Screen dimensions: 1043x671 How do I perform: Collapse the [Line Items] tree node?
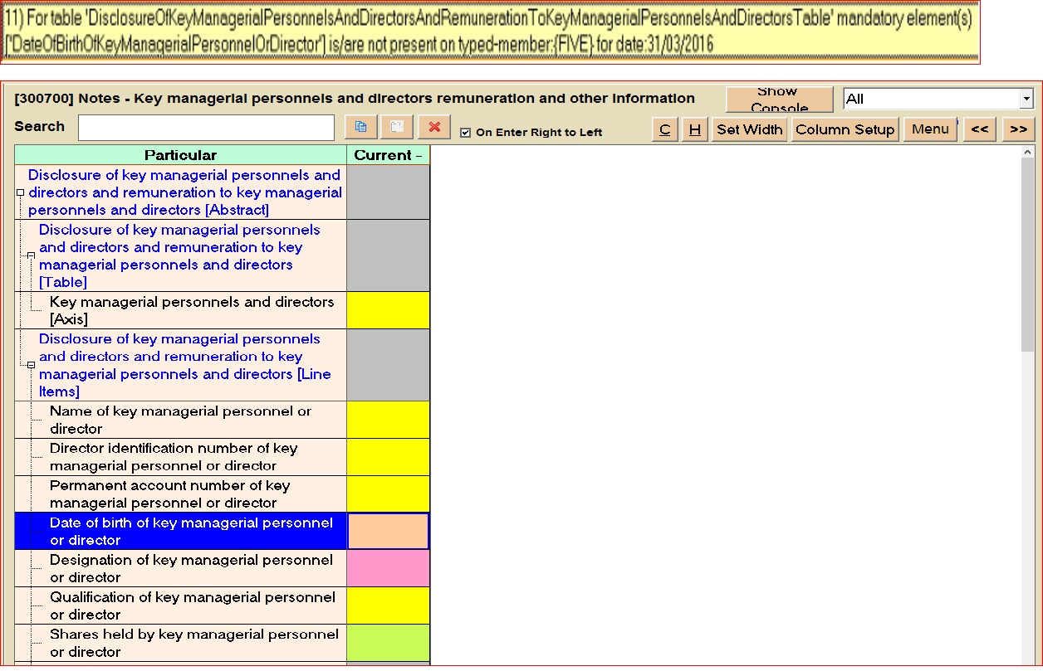31,365
